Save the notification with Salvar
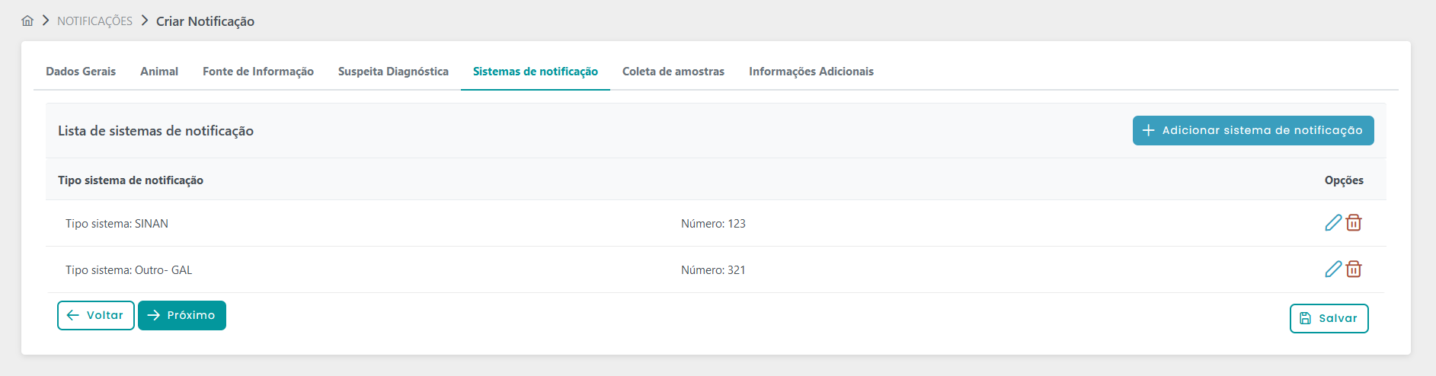The image size is (1436, 376). (1329, 318)
